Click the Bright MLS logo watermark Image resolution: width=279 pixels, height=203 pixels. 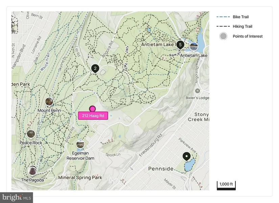[x=17, y=197]
